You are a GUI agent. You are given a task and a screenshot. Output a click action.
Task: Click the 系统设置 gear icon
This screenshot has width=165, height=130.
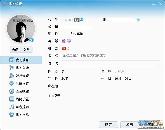(x=11, y=83)
